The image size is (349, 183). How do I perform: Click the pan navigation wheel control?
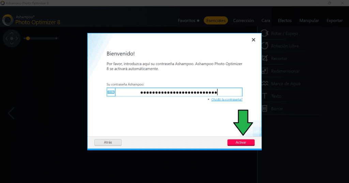(x=12, y=38)
